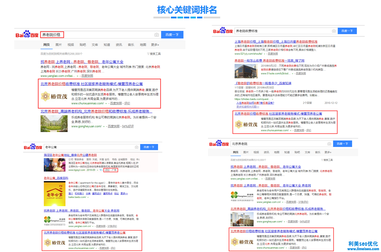Image resolution: width=381 pixels, height=252 pixels.
Task: Click search field containing 老年公寓
Action: pos(92,147)
